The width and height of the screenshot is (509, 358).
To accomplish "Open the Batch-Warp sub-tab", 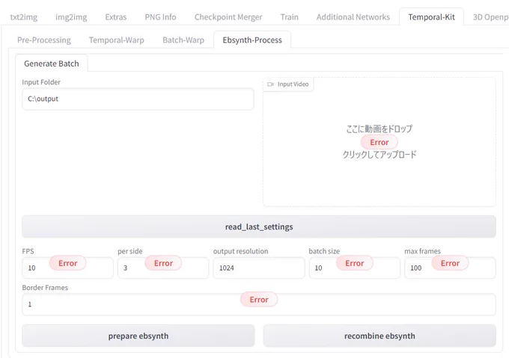I will pos(183,40).
